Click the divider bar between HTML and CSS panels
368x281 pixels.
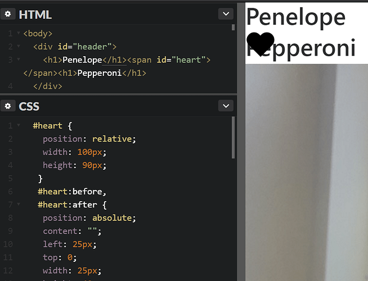(118, 94)
